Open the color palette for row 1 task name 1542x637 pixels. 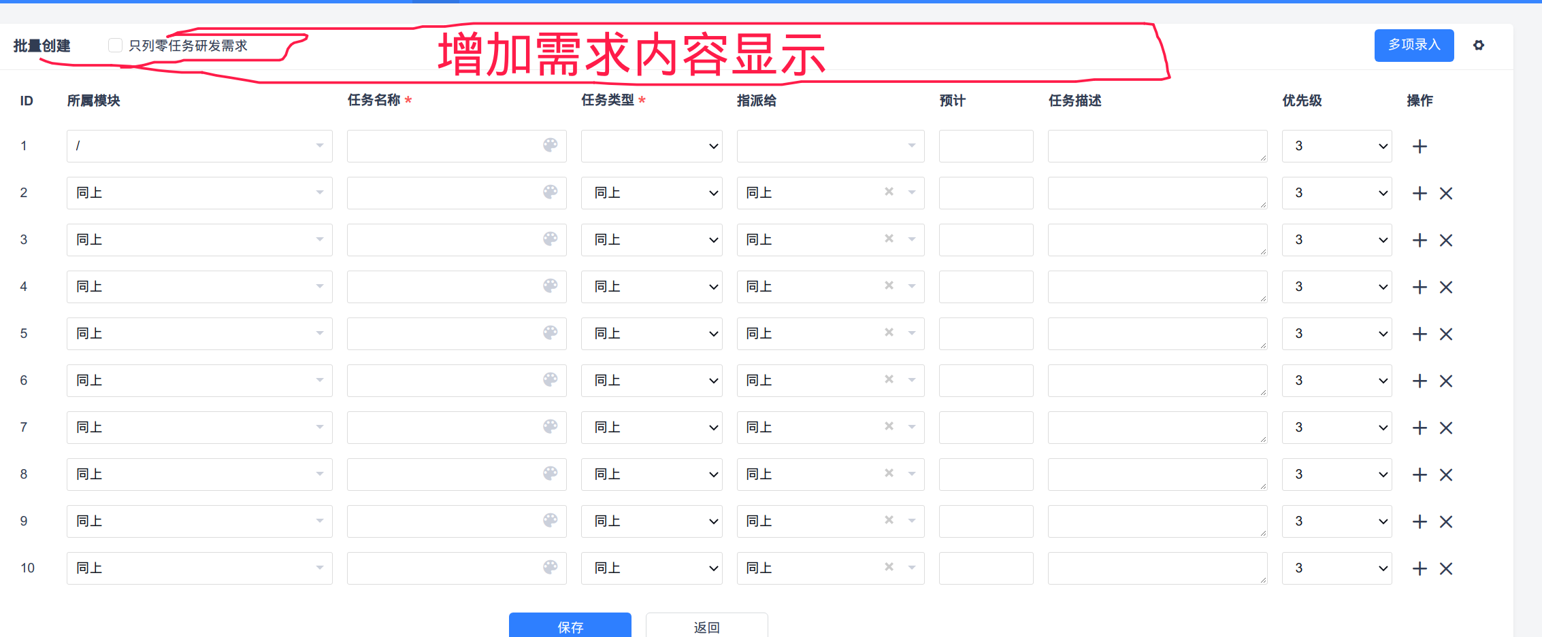click(551, 145)
